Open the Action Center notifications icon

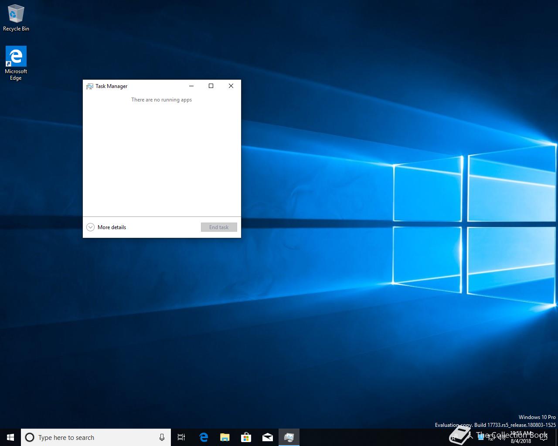543,437
